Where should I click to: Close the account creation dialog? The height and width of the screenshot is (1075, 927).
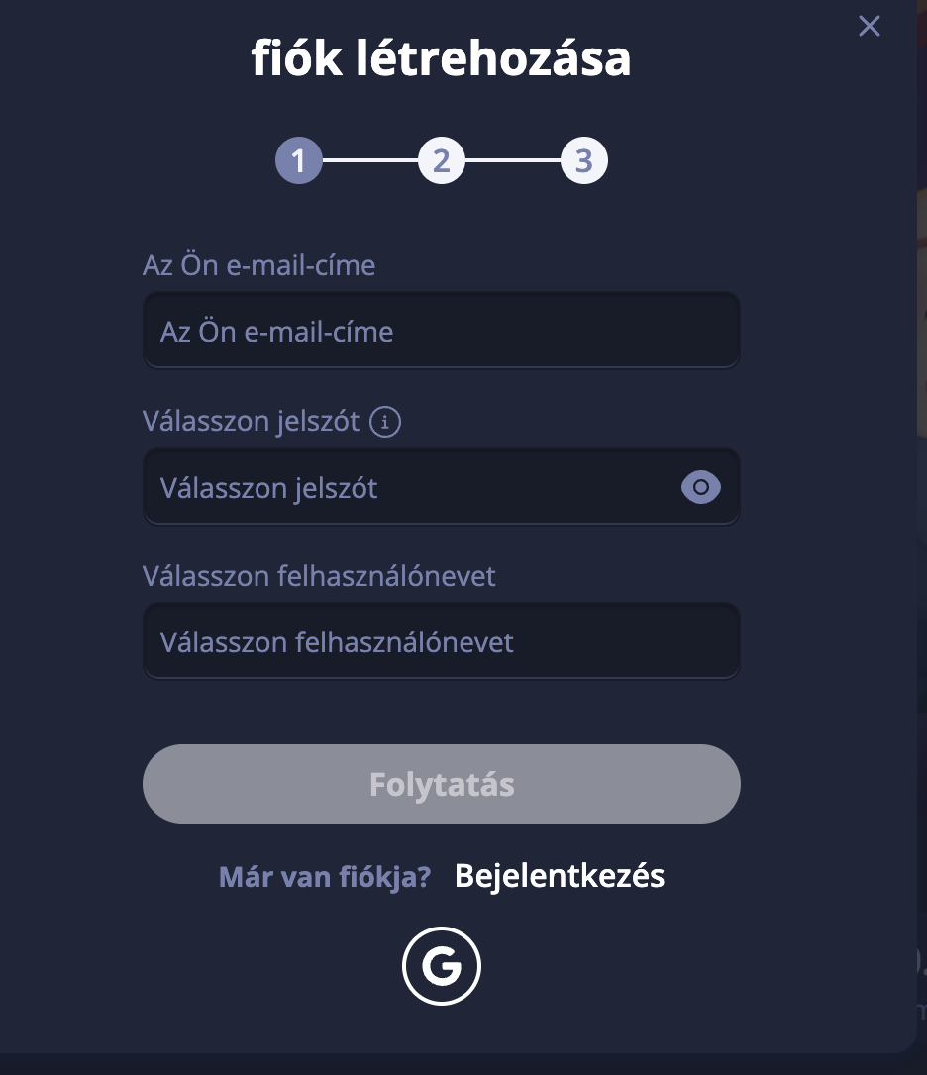click(869, 26)
